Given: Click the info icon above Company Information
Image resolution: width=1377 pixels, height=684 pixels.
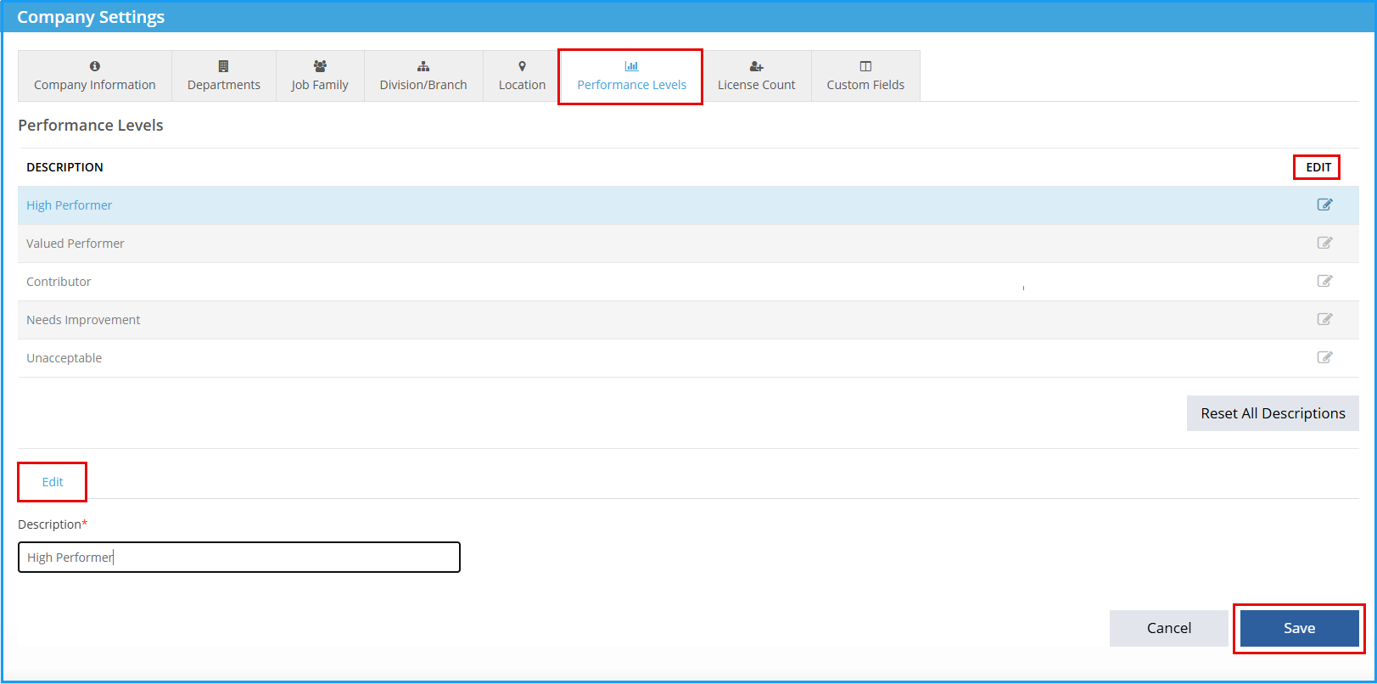Looking at the screenshot, I should [x=95, y=66].
